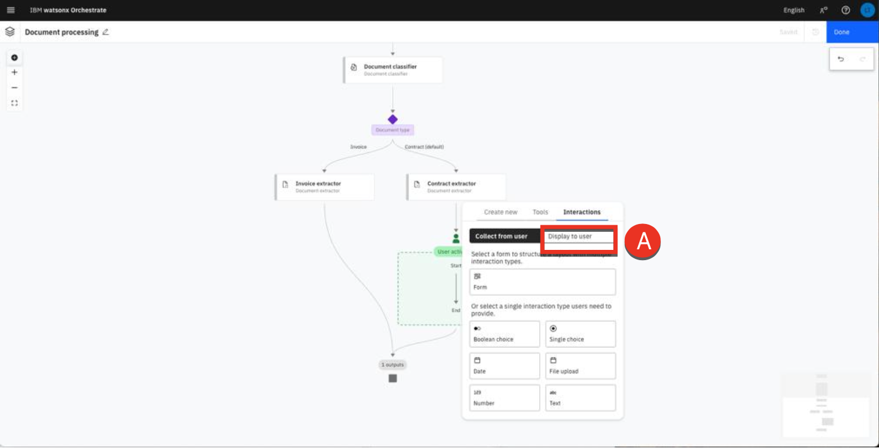
Task: Click the zoom out minus button
Action: [x=14, y=87]
